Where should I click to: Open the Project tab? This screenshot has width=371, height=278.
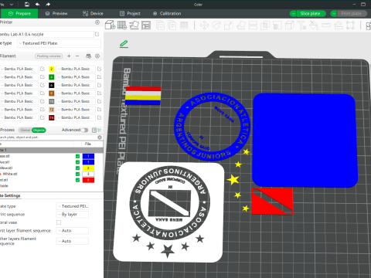coord(130,14)
